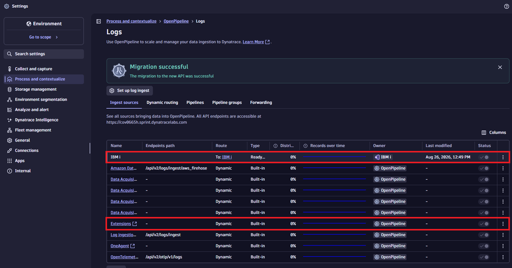Click the /api/v2/otlp/v1/logs endpoint cell
This screenshot has width=512, height=268.
pos(164,257)
